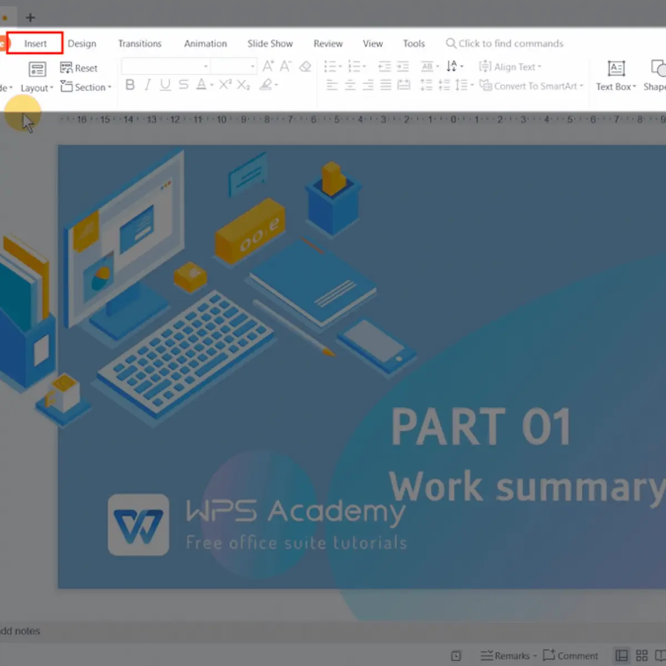
Task: Toggle bold formatting
Action: pos(130,85)
